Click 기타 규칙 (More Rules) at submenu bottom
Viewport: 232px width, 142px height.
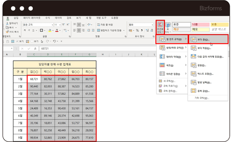tap(202, 98)
